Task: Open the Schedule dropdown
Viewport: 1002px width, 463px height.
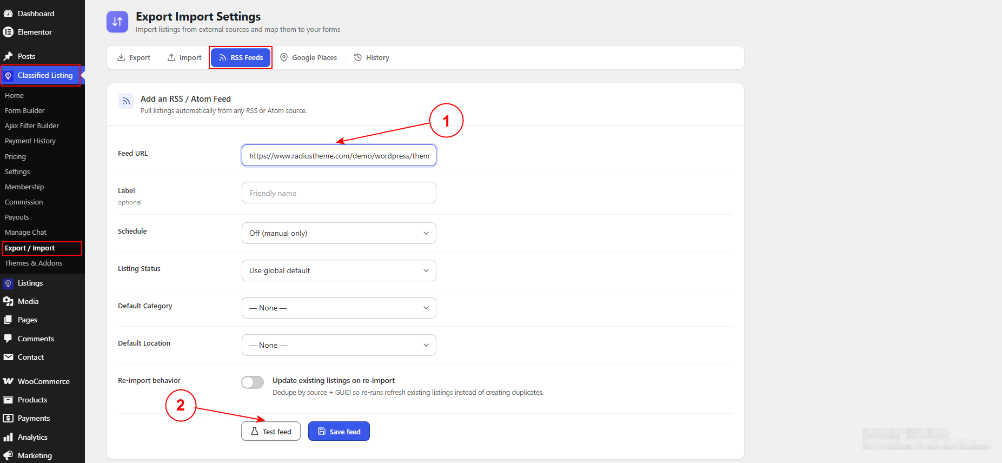Action: (339, 233)
